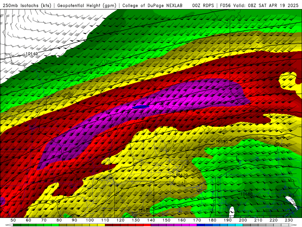Image resolution: width=302 pixels, height=227 pixels.
Task: Select the 140 value on the legend
Action: coord(151,220)
